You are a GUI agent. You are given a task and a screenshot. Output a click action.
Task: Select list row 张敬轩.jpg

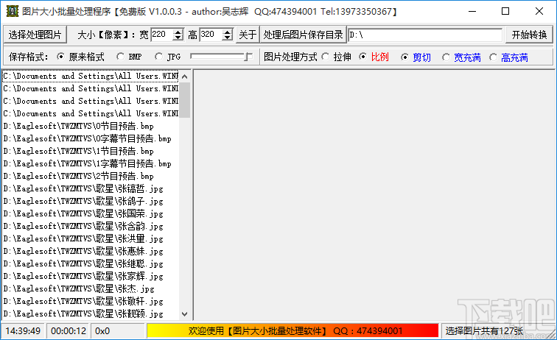pos(91,301)
